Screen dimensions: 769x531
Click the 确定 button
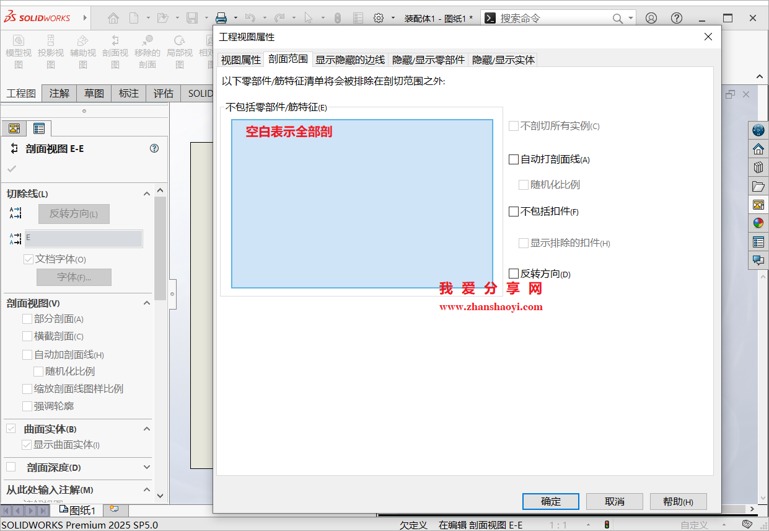coord(551,502)
